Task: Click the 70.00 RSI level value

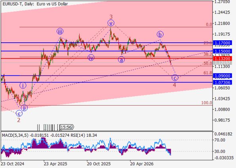Action: click(220, 140)
